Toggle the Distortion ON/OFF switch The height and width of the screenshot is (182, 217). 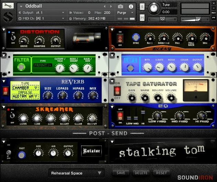(13, 38)
